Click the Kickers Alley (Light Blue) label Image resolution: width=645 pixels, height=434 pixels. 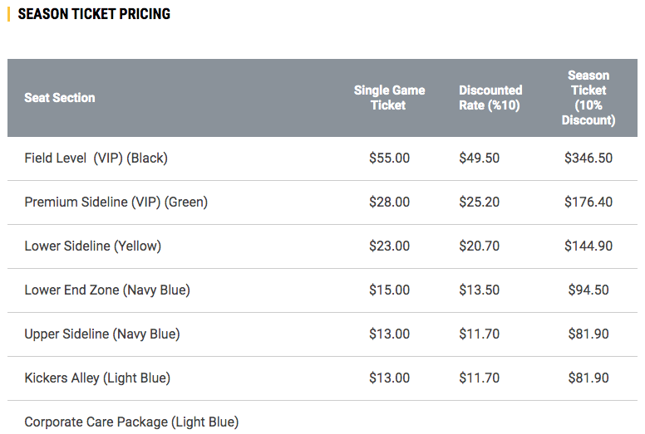point(97,378)
